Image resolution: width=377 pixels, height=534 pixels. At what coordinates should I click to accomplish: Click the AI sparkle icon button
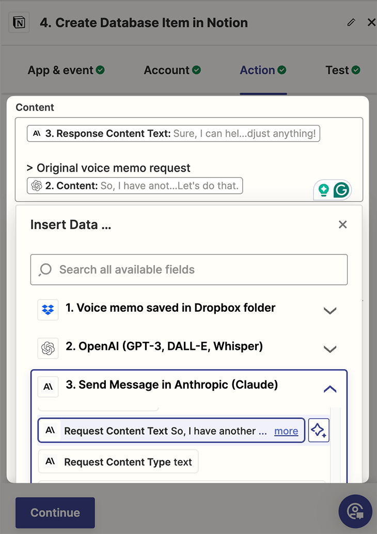click(319, 430)
